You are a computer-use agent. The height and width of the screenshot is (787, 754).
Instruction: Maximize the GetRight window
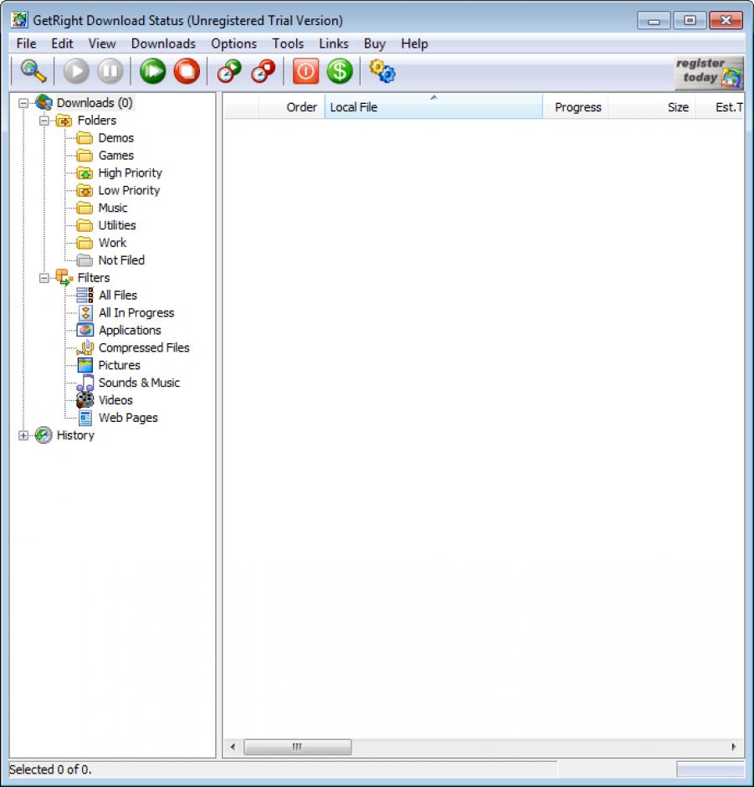690,21
